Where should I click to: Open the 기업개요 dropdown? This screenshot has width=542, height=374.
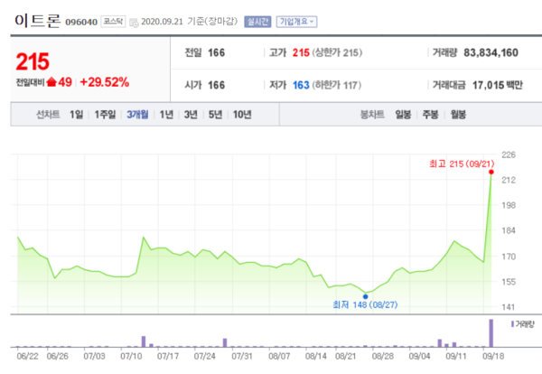(x=296, y=22)
